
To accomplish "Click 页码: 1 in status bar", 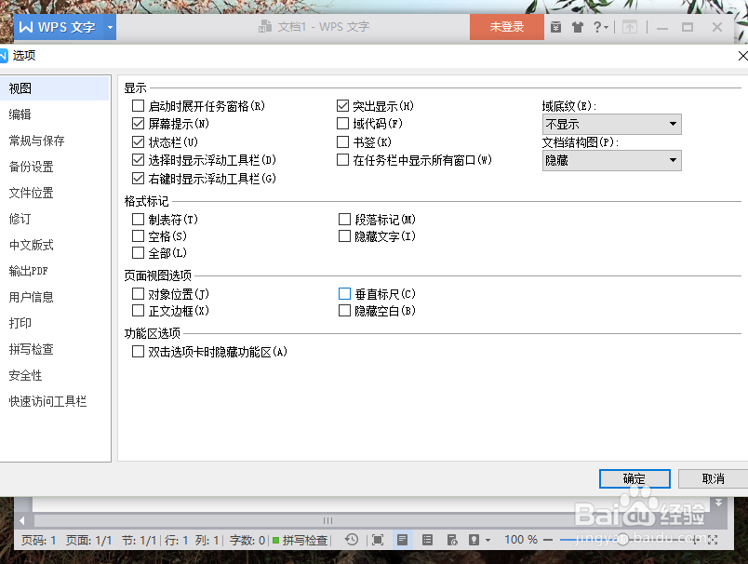I will [x=39, y=540].
